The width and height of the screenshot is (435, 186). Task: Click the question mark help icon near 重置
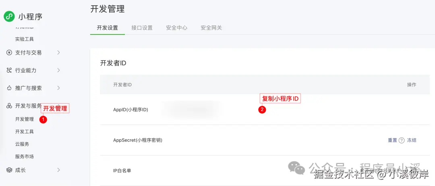[x=402, y=140]
